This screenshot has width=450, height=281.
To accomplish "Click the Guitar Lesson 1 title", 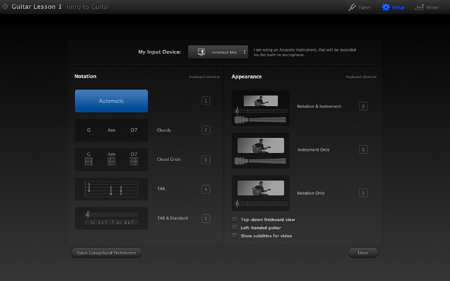I will (x=37, y=7).
